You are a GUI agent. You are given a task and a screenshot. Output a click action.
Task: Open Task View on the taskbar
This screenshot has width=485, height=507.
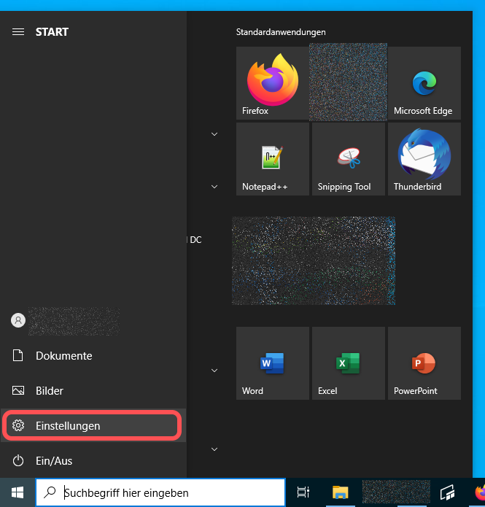303,492
